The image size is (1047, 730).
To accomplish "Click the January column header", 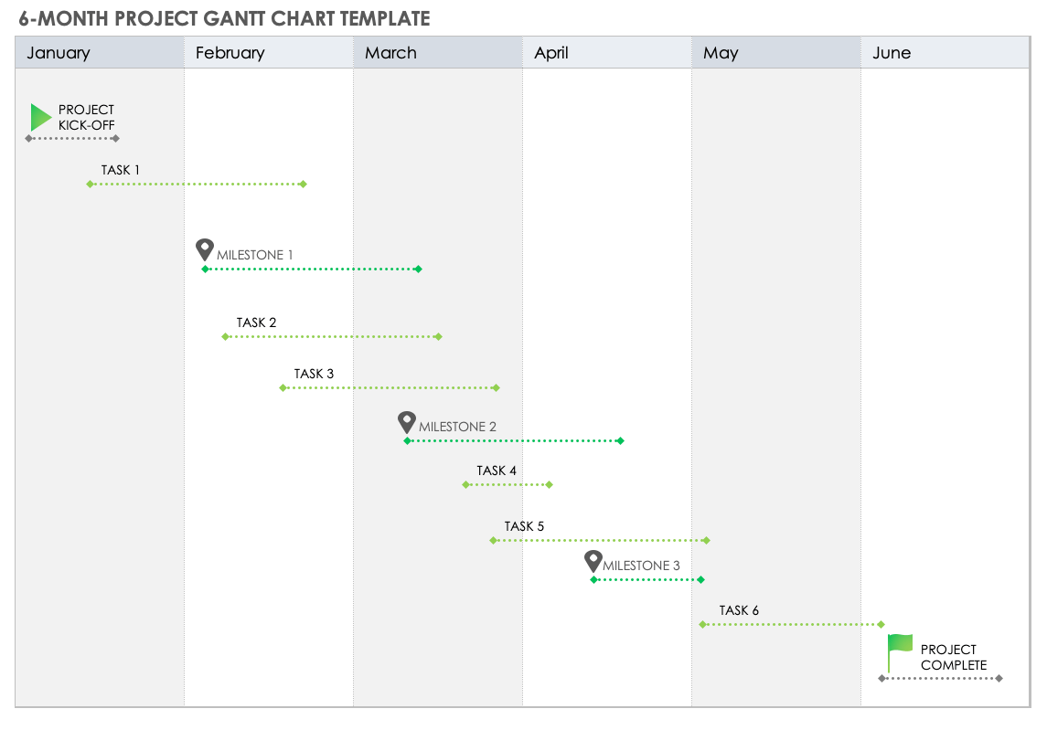I will pyautogui.click(x=58, y=52).
